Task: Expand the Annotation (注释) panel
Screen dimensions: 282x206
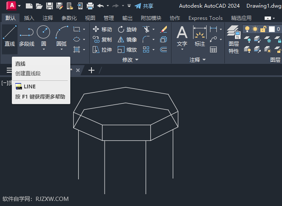Action: [x=197, y=60]
